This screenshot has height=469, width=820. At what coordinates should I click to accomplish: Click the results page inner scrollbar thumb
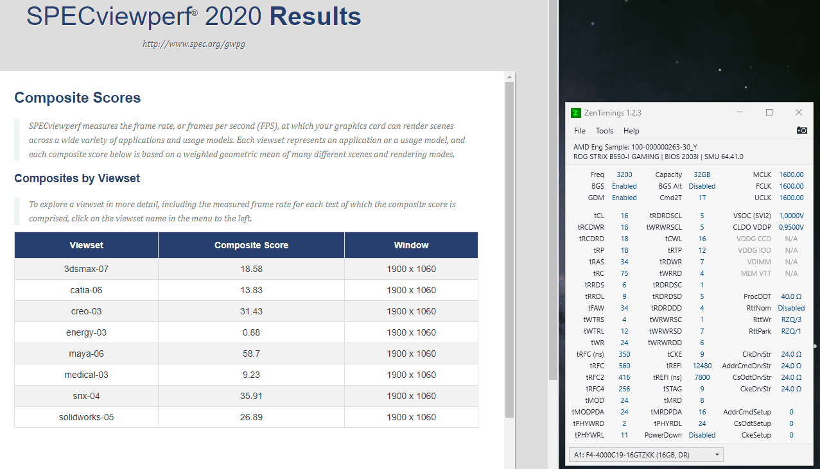tap(510, 250)
